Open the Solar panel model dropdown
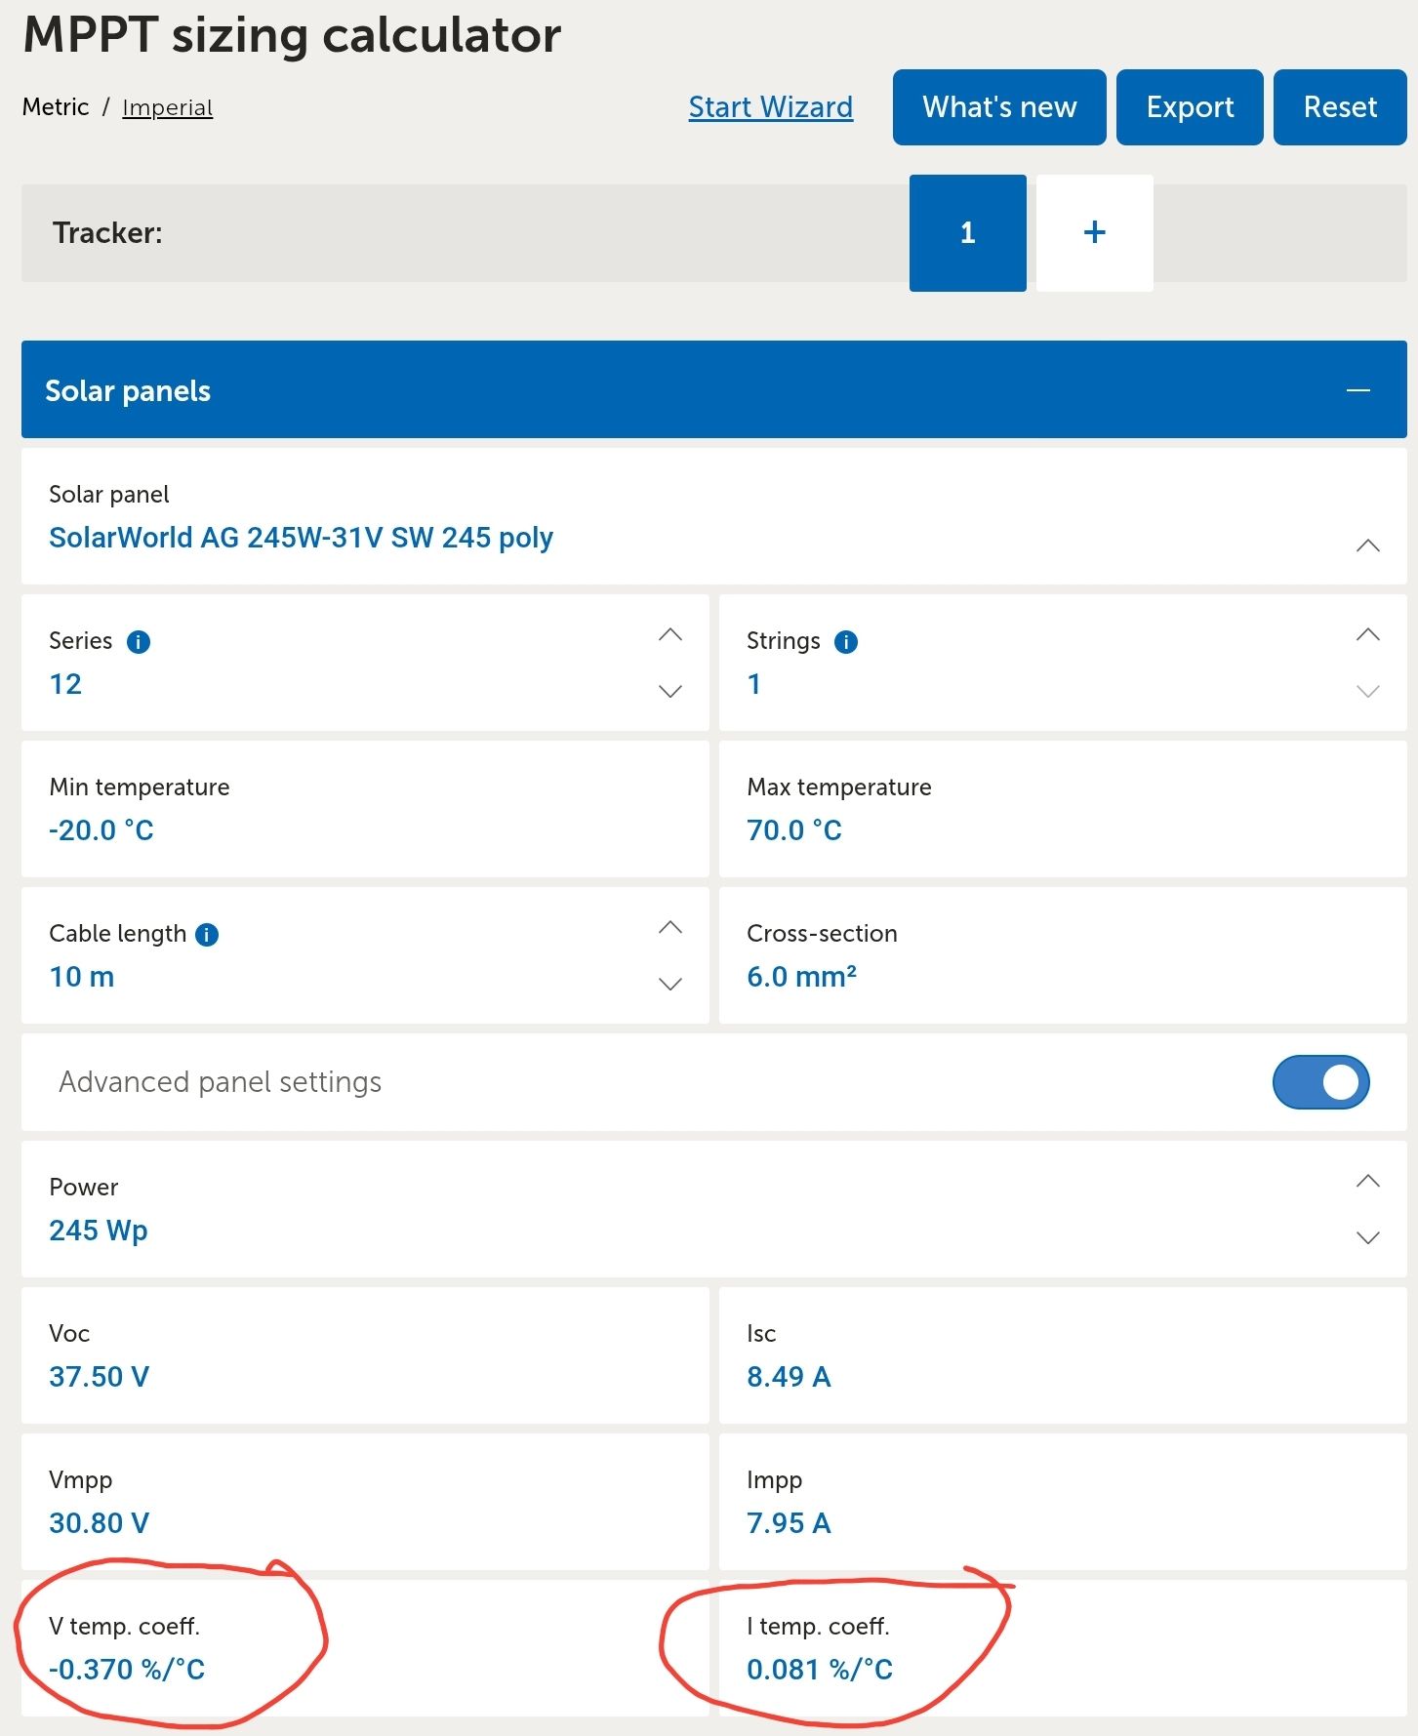 (x=1367, y=545)
